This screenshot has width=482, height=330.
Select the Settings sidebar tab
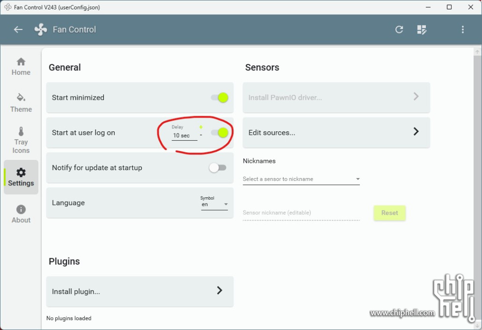click(x=21, y=177)
